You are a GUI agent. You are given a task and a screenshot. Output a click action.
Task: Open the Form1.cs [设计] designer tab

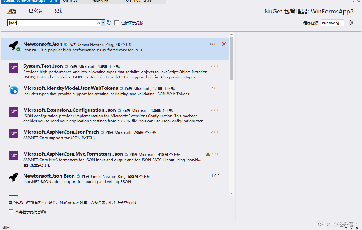pyautogui.click(x=138, y=1)
